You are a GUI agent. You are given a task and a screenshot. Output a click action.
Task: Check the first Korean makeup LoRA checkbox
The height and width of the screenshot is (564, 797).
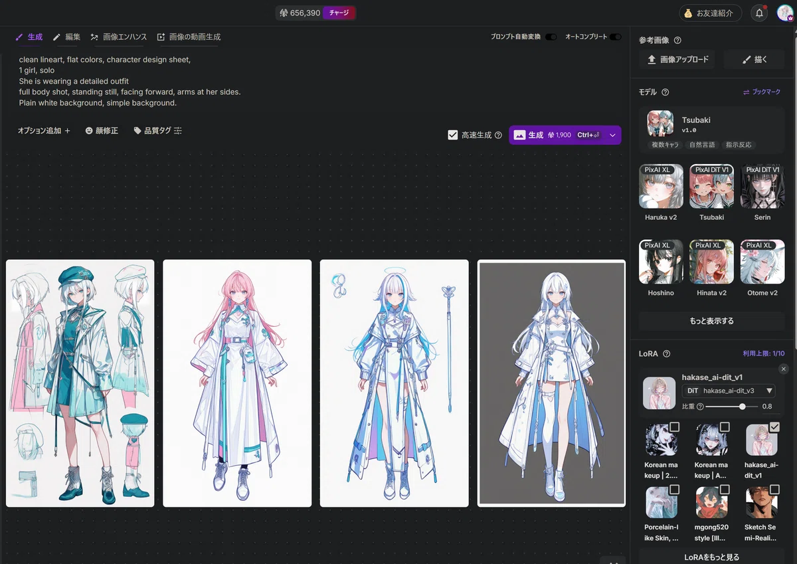(674, 426)
